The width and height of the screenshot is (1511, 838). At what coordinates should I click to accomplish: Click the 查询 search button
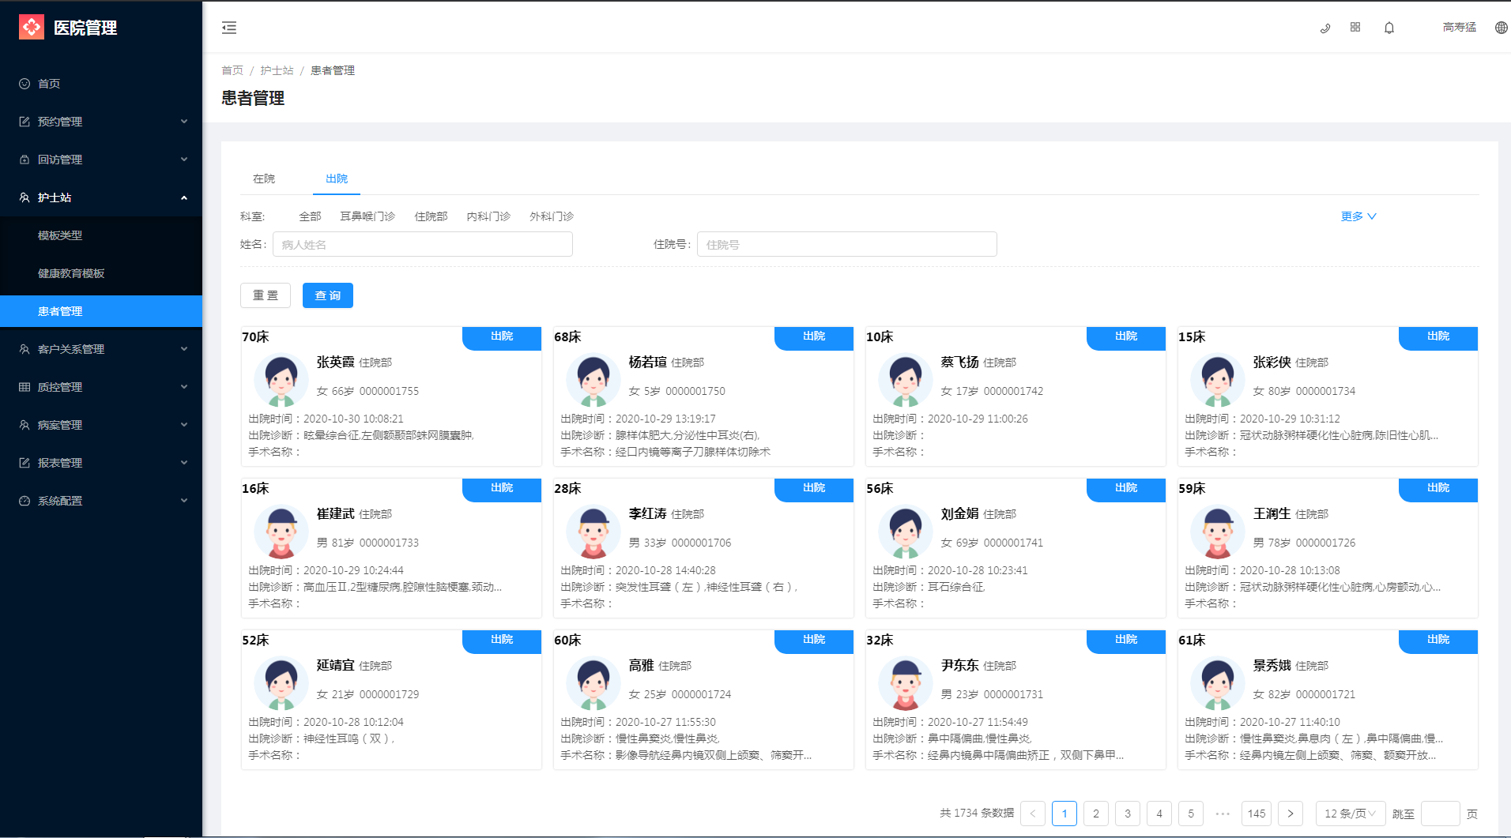click(328, 295)
